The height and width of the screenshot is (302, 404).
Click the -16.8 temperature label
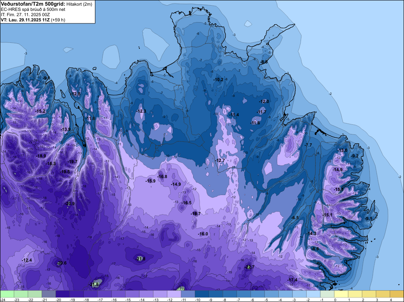(162, 176)
